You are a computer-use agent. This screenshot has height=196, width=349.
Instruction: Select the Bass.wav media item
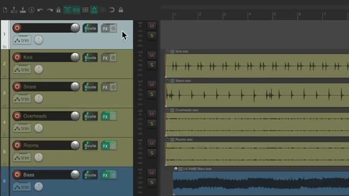261,183
